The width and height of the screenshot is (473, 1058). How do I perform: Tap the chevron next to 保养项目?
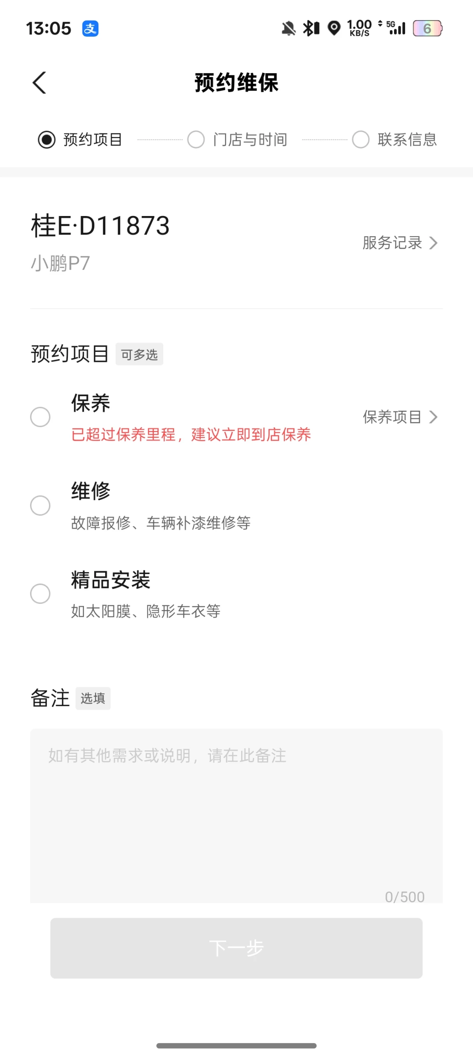(433, 417)
